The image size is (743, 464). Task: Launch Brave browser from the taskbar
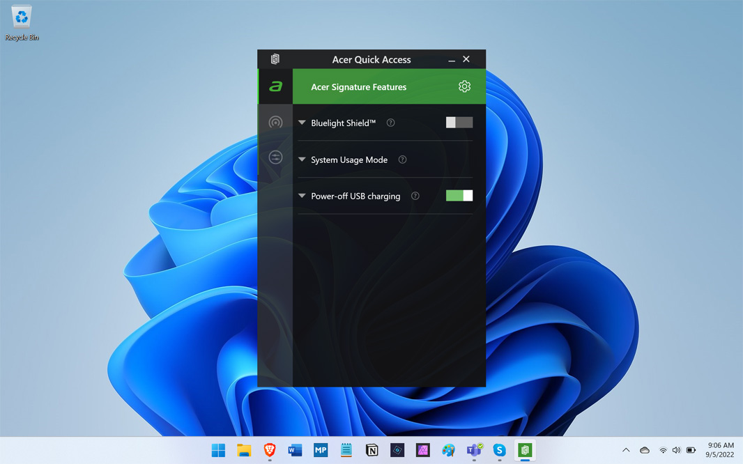point(269,450)
